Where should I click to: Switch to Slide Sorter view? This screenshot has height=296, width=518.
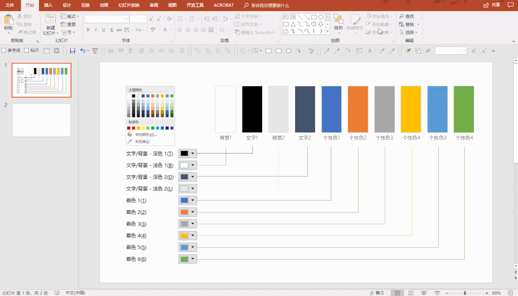coord(410,293)
